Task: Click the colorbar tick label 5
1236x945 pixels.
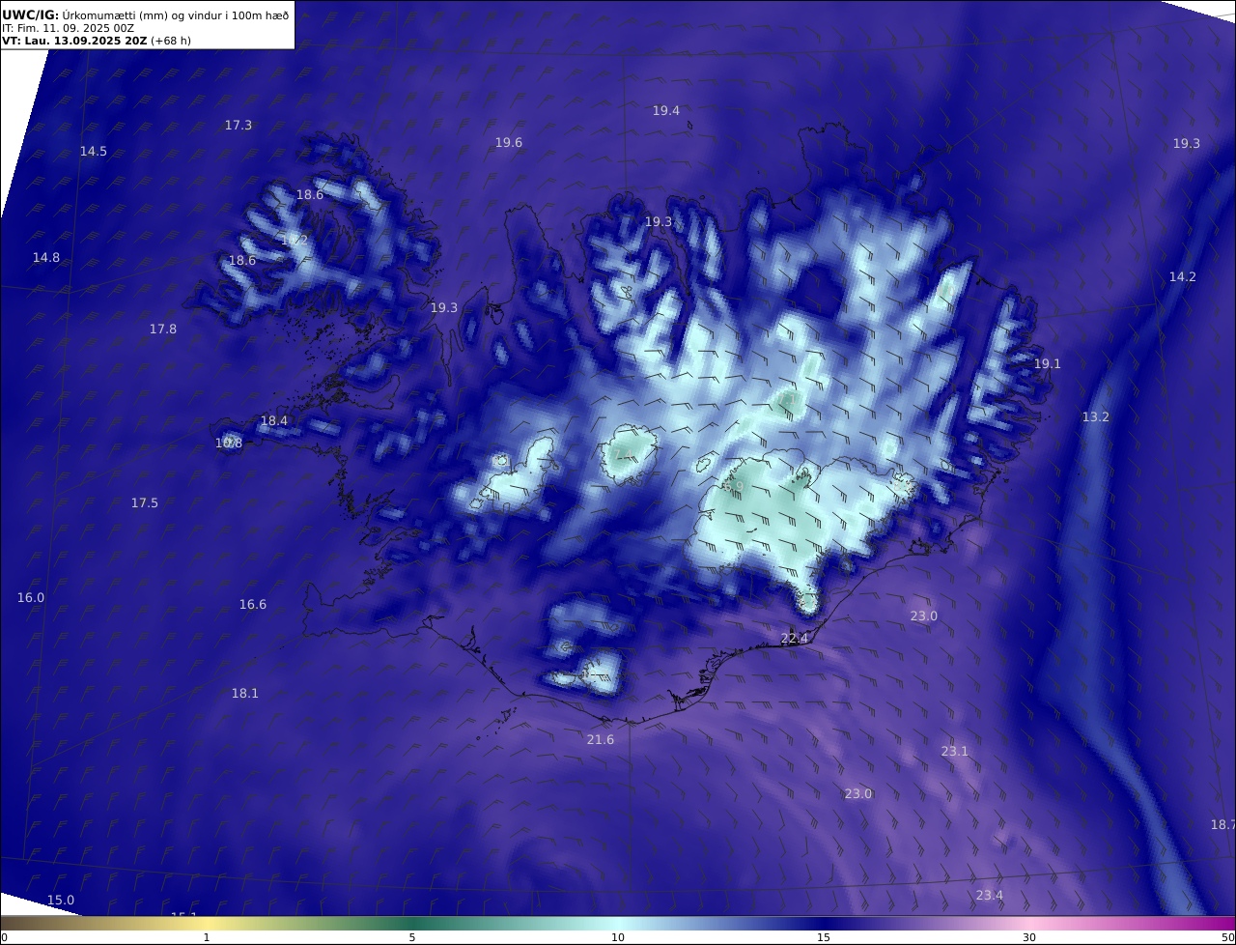Action: [x=412, y=937]
